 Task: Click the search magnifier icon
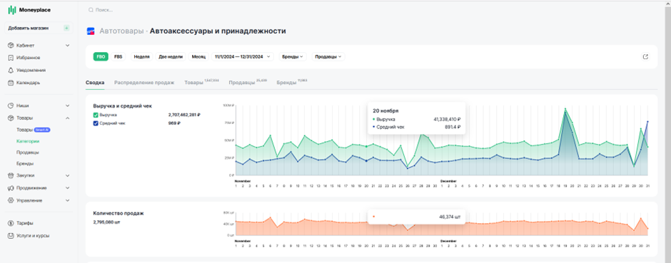pyautogui.click(x=90, y=10)
